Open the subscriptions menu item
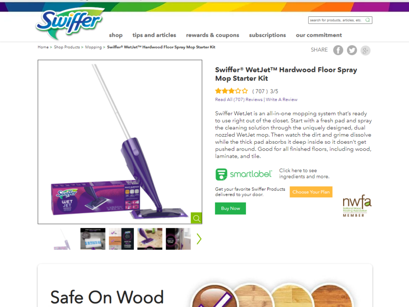Screen dimensions: 409x307 point(267,35)
